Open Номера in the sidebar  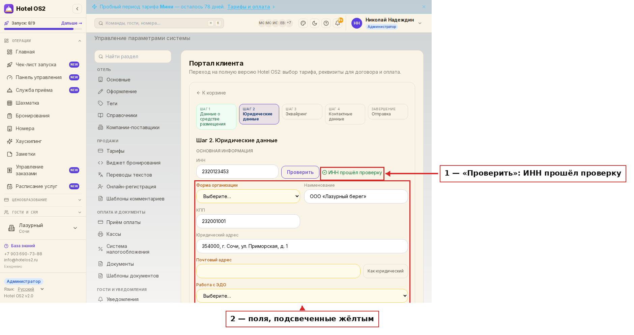[x=43, y=128]
